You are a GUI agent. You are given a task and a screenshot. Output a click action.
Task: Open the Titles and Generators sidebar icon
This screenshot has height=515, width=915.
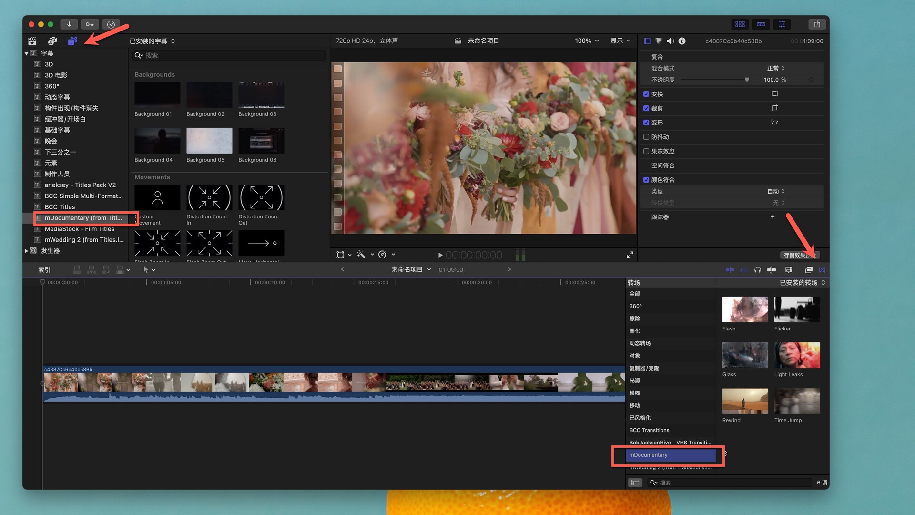click(x=72, y=41)
